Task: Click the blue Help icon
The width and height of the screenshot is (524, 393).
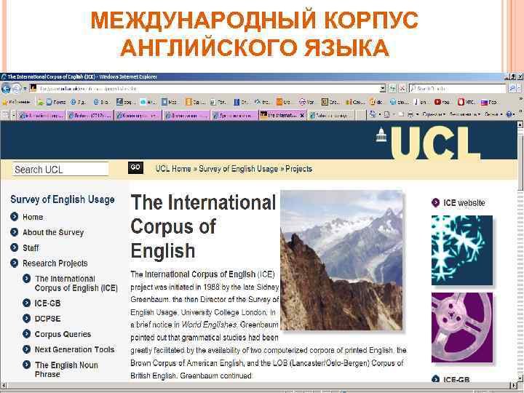Action: pyautogui.click(x=509, y=115)
